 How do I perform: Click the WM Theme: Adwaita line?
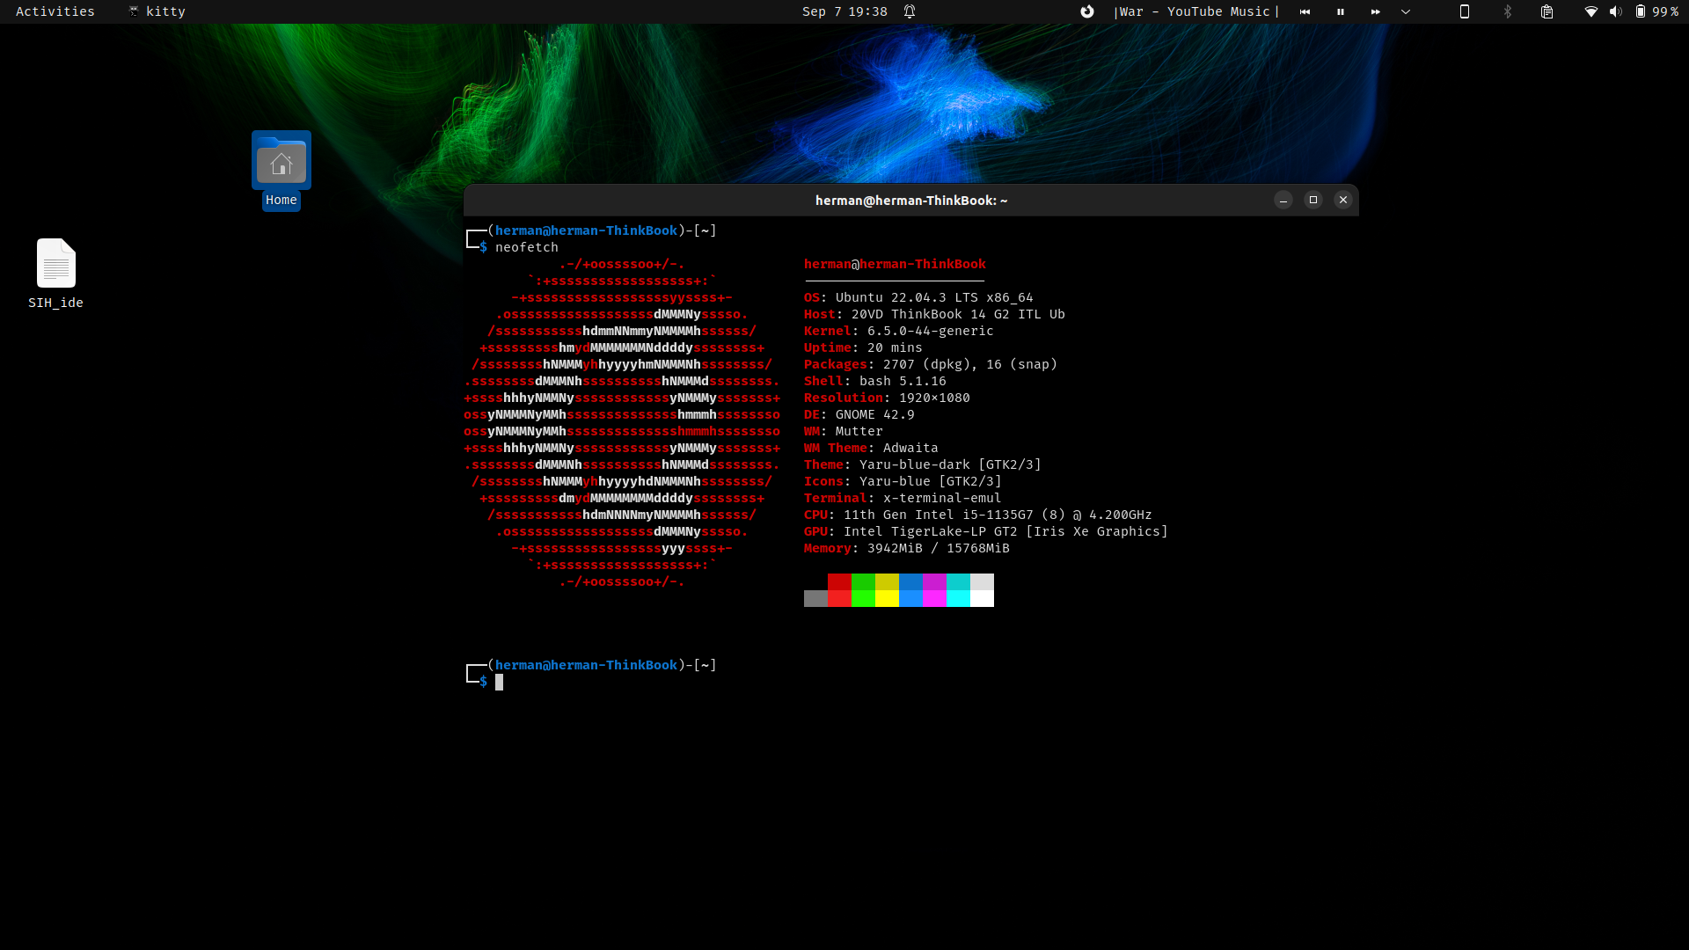click(x=871, y=448)
